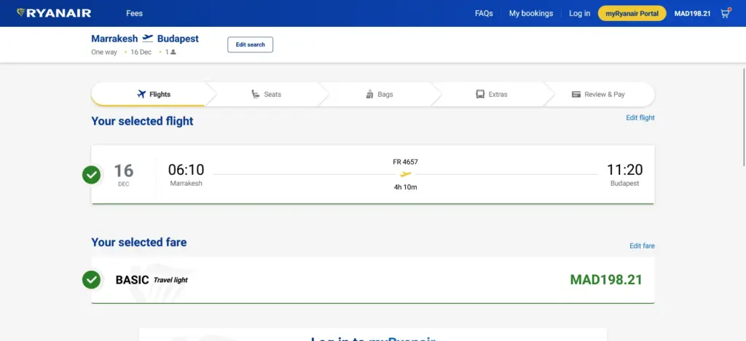Click the MAD198.21 total in the header
The image size is (746, 341).
(x=692, y=13)
